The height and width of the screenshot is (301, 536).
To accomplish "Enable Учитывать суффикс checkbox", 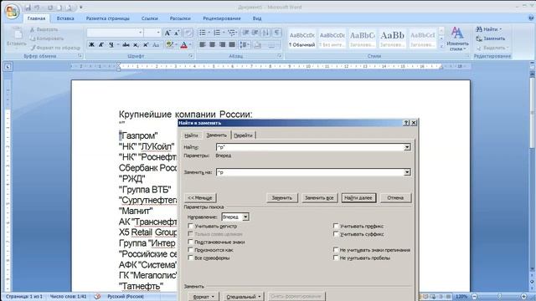I will tap(336, 234).
